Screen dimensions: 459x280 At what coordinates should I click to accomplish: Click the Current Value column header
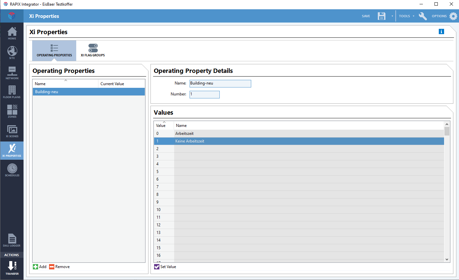(x=121, y=84)
